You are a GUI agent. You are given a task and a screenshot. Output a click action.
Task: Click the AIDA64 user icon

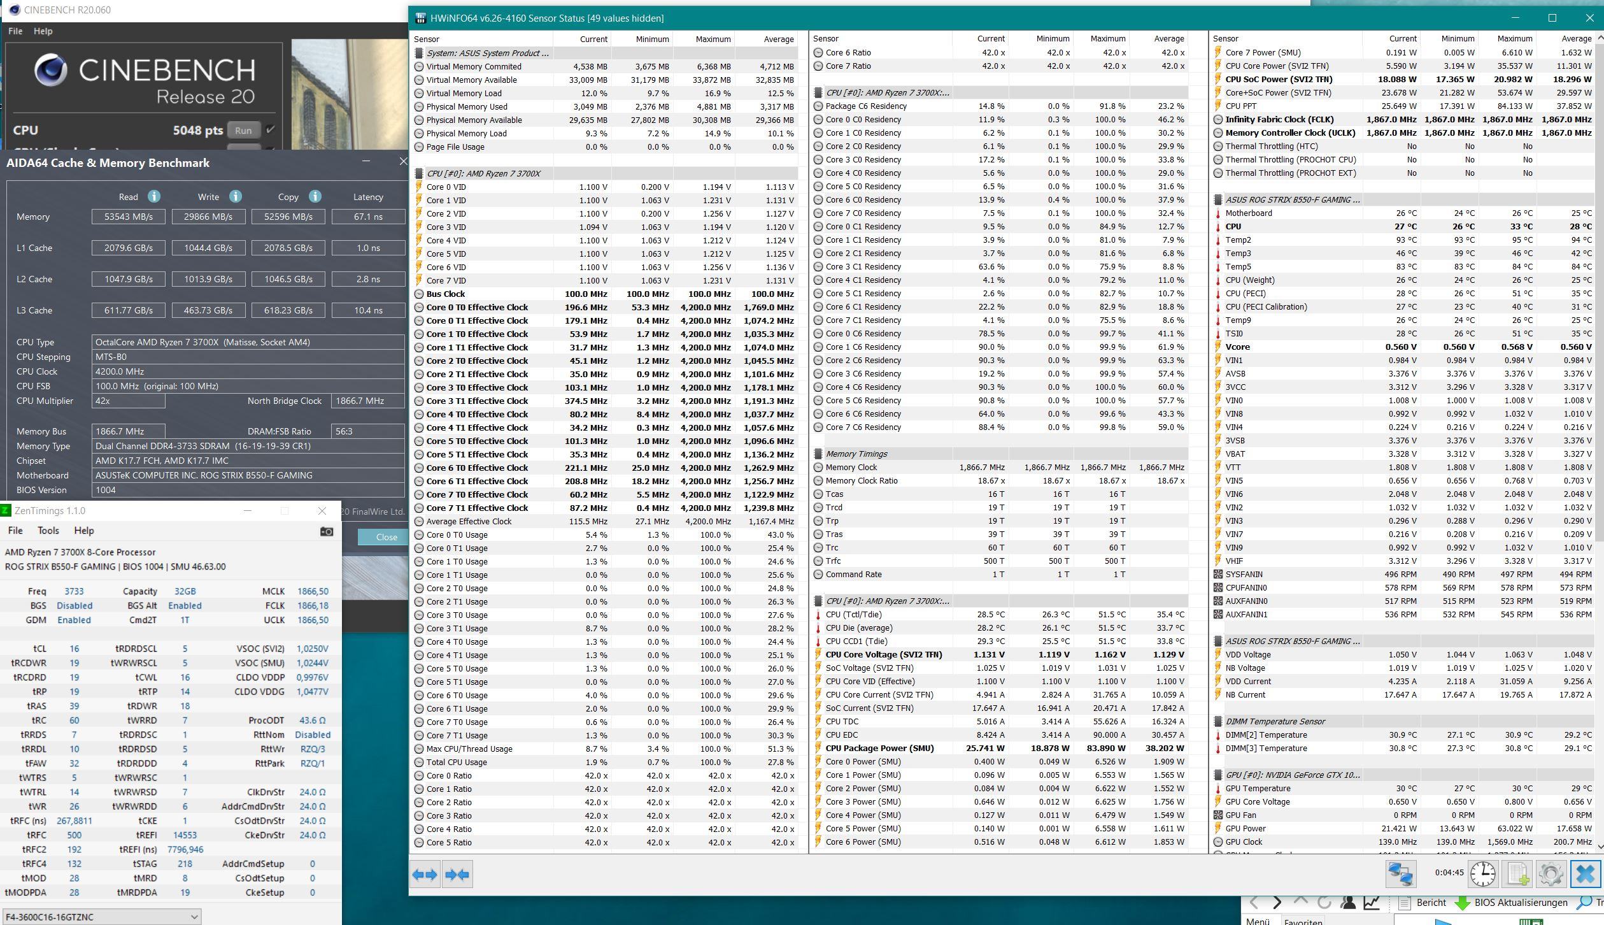1348,903
